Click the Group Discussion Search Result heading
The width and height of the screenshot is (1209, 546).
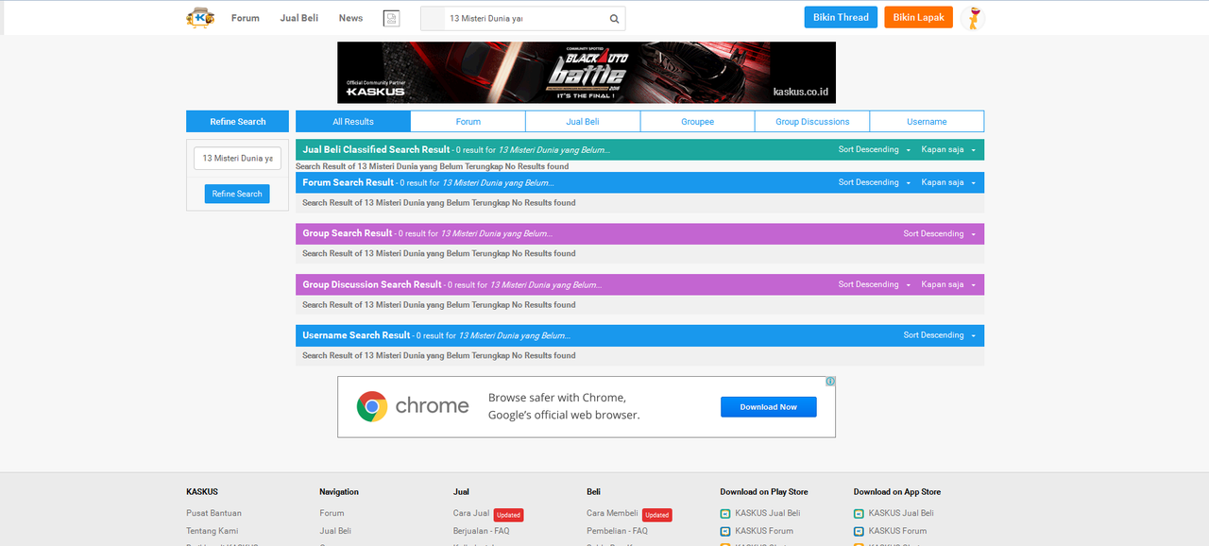coord(372,284)
